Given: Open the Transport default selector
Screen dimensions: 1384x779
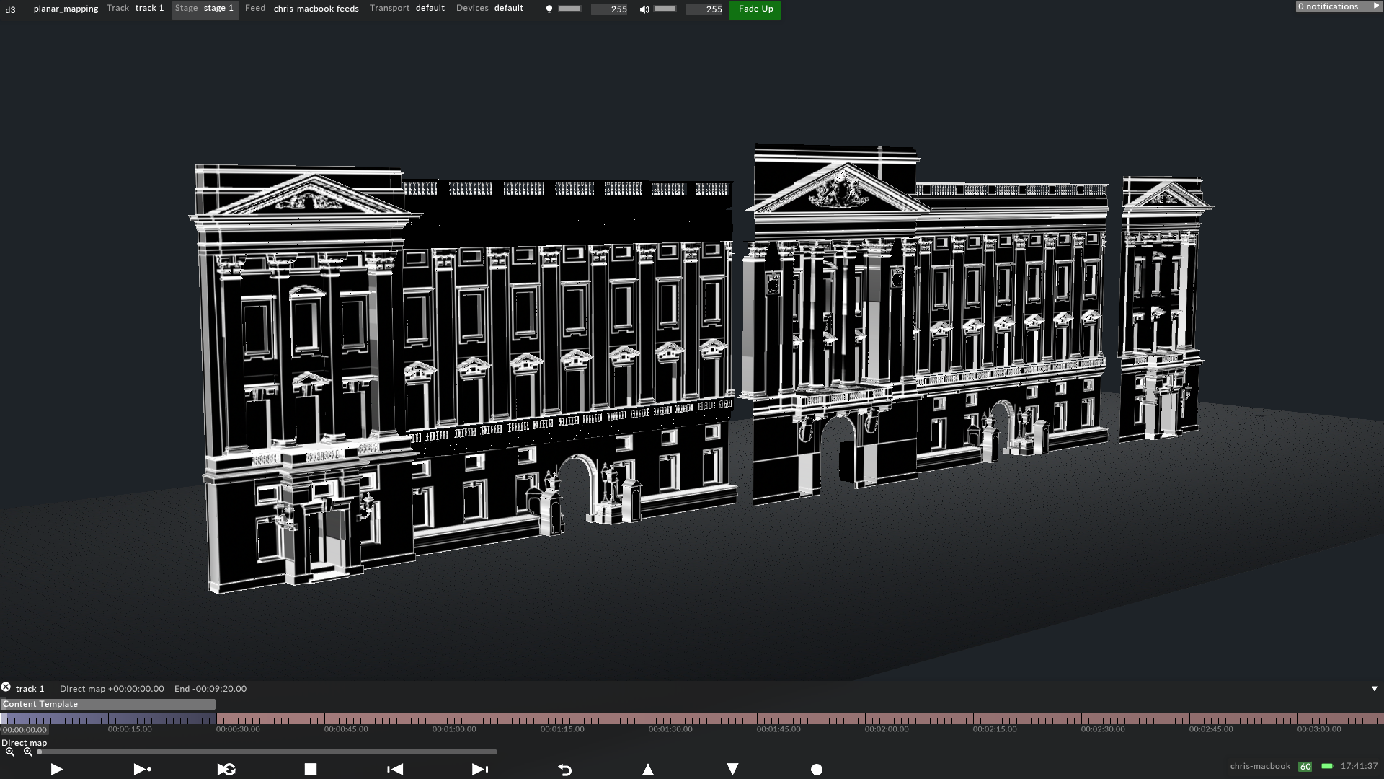Looking at the screenshot, I should pos(430,8).
